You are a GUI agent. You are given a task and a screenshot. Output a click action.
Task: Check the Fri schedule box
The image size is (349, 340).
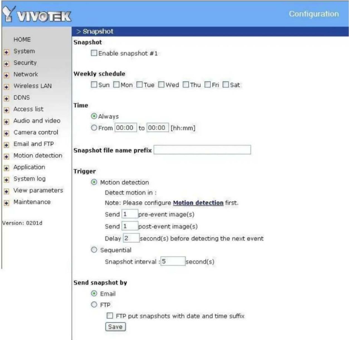(x=208, y=84)
